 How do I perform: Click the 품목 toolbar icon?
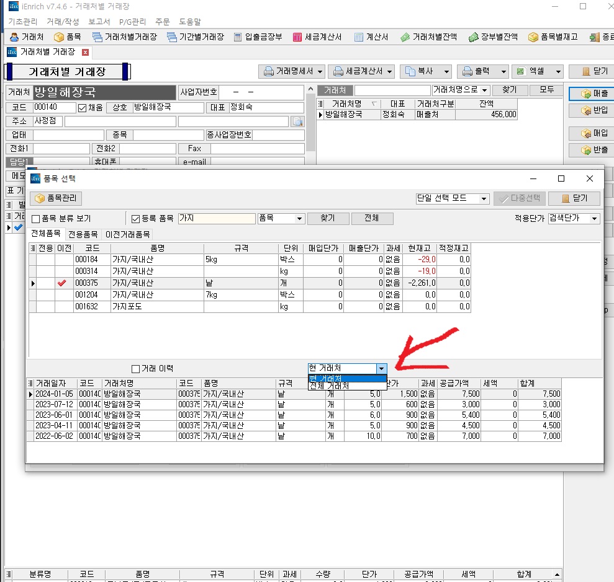(67, 37)
